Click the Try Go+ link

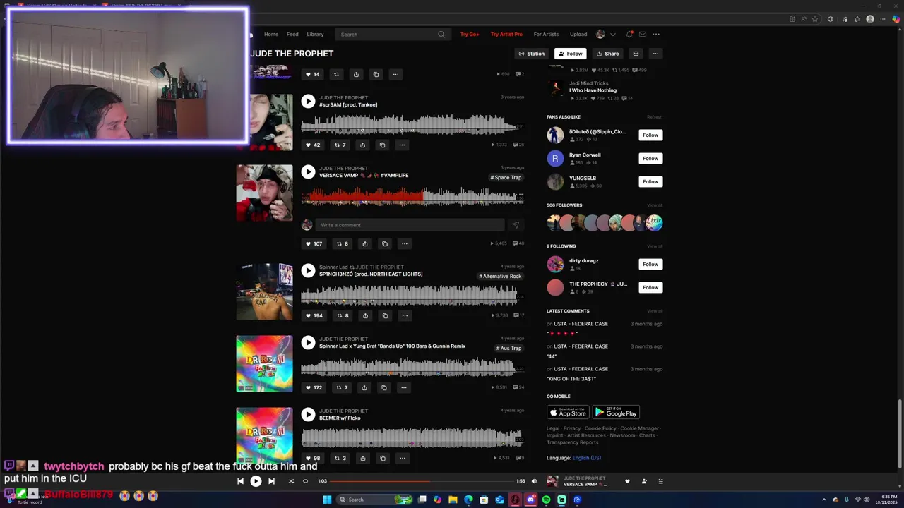click(x=470, y=34)
